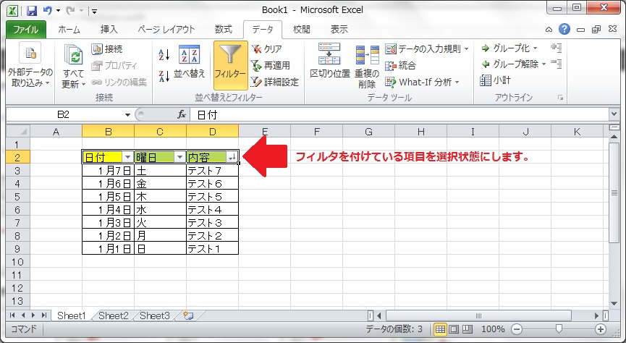Click the zoom slider in status bar

557,329
